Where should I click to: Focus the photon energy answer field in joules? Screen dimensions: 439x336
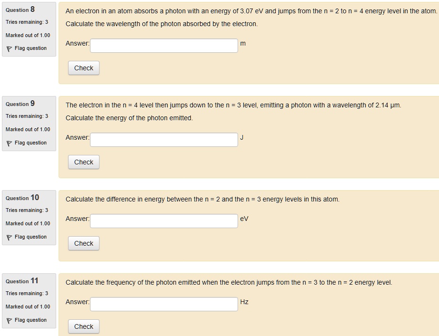click(x=164, y=140)
